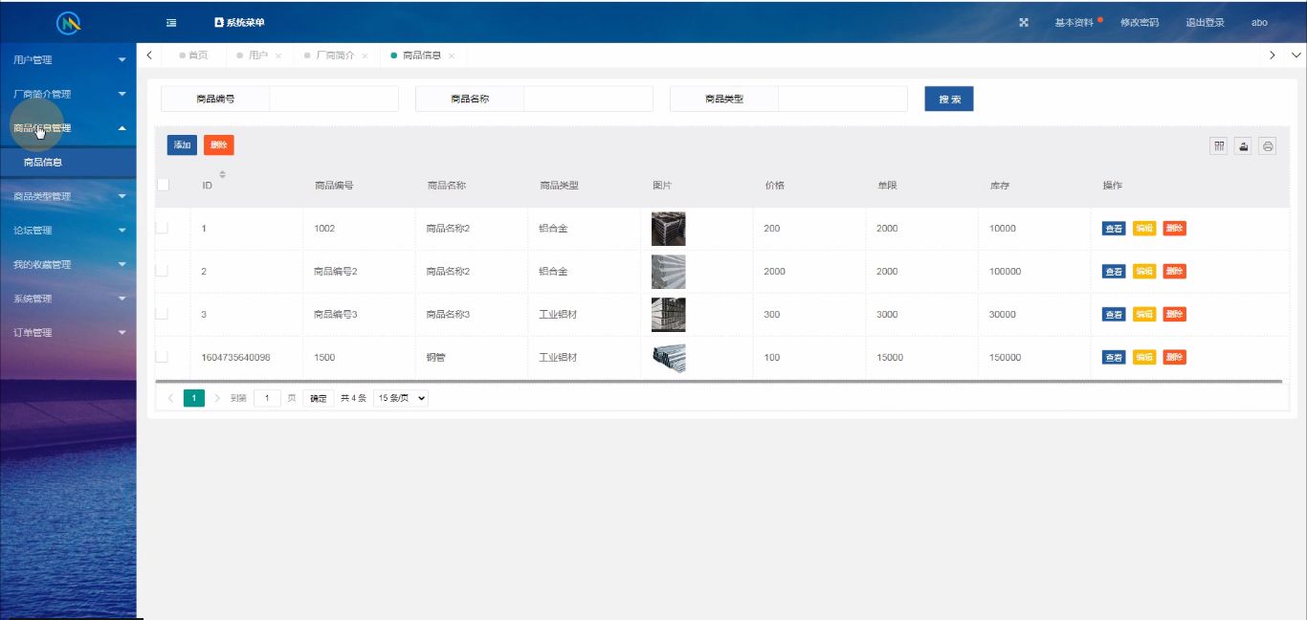The height and width of the screenshot is (620, 1307).
Task: Click the fullscreen icon in the header
Action: pyautogui.click(x=1024, y=22)
